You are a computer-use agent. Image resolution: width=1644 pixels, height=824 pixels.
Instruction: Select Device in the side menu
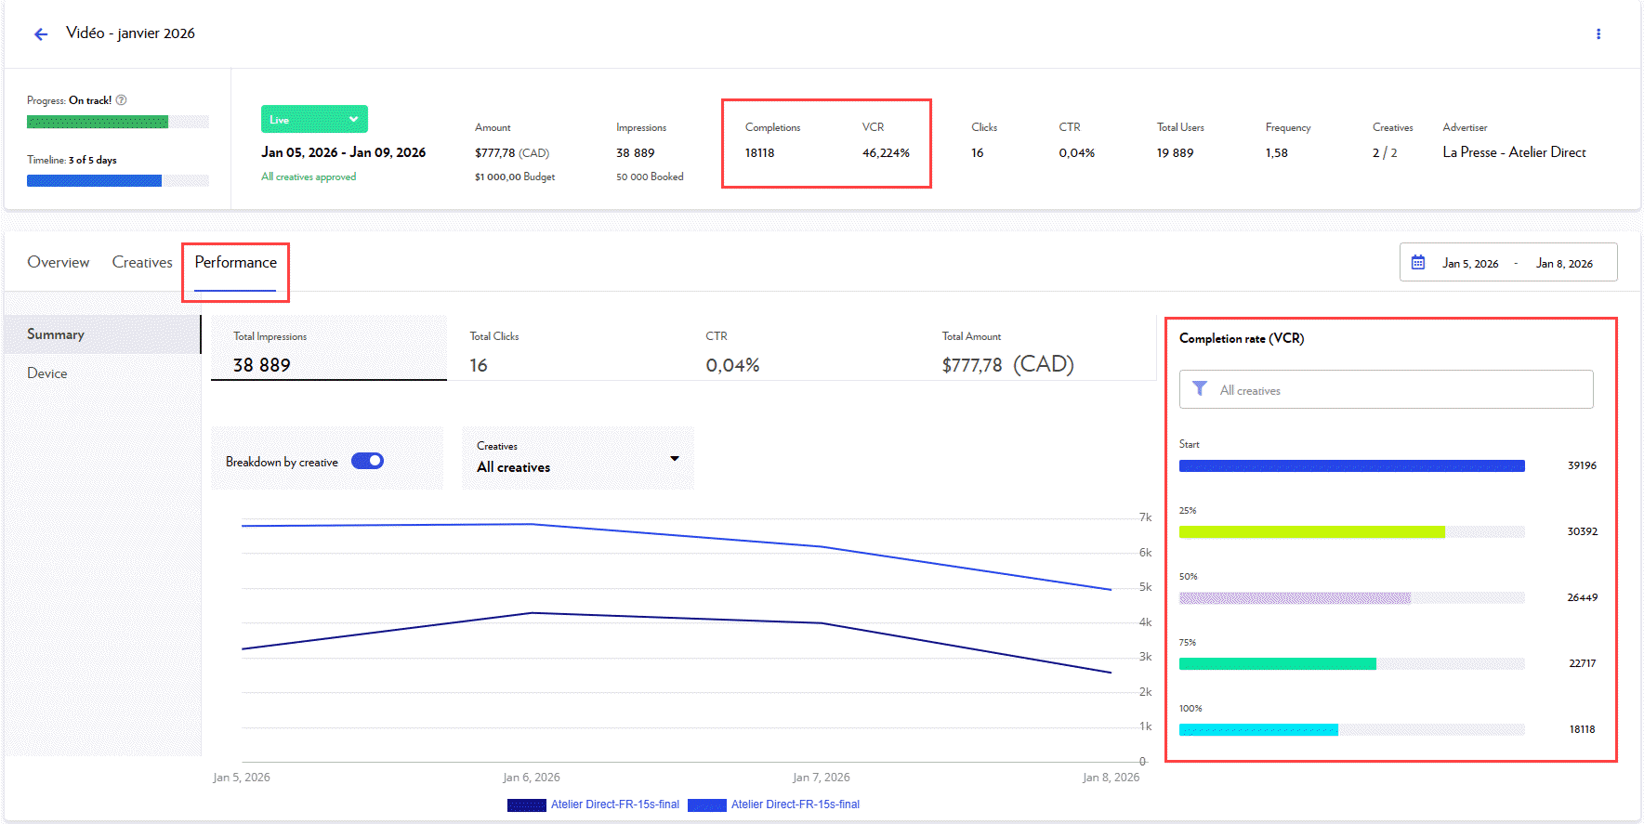click(47, 373)
